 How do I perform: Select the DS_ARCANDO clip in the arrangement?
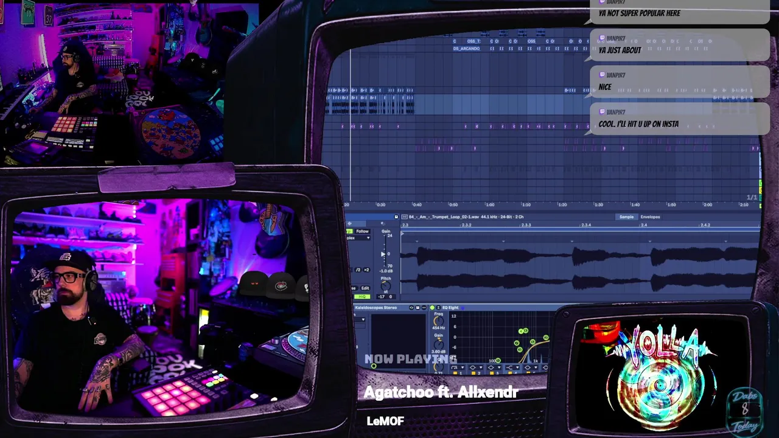(x=466, y=48)
